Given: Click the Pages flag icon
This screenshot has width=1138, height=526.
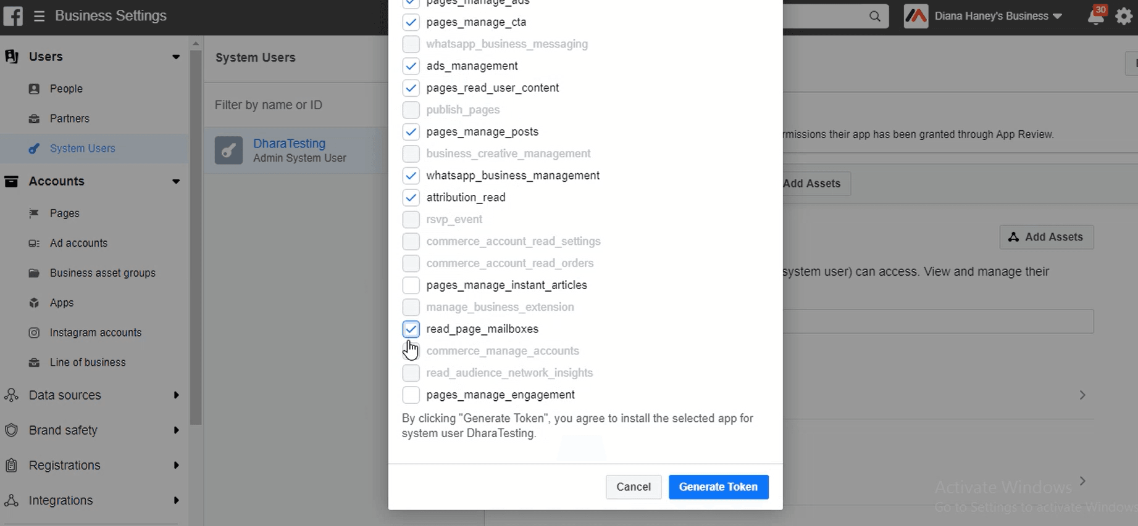Looking at the screenshot, I should pyautogui.click(x=35, y=213).
